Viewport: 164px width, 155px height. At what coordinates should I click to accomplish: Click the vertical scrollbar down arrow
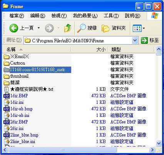(159, 143)
